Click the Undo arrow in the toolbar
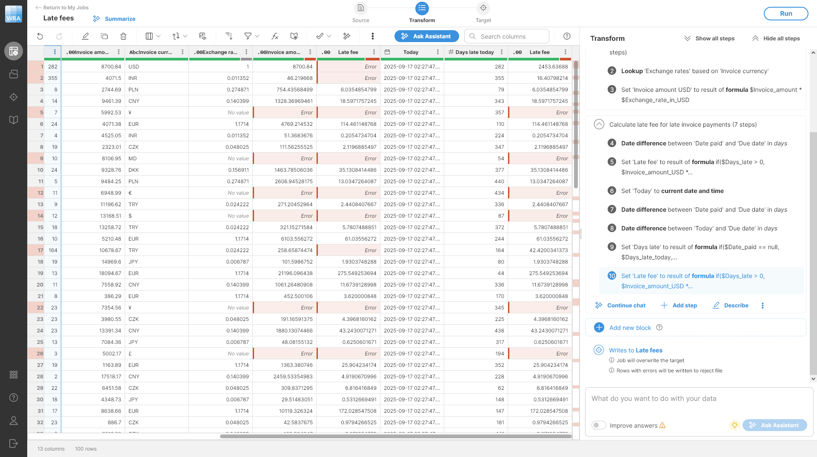 [40, 37]
